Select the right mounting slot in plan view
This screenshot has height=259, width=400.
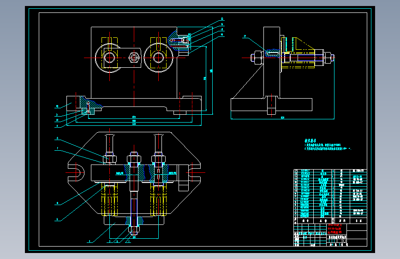pos(194,172)
